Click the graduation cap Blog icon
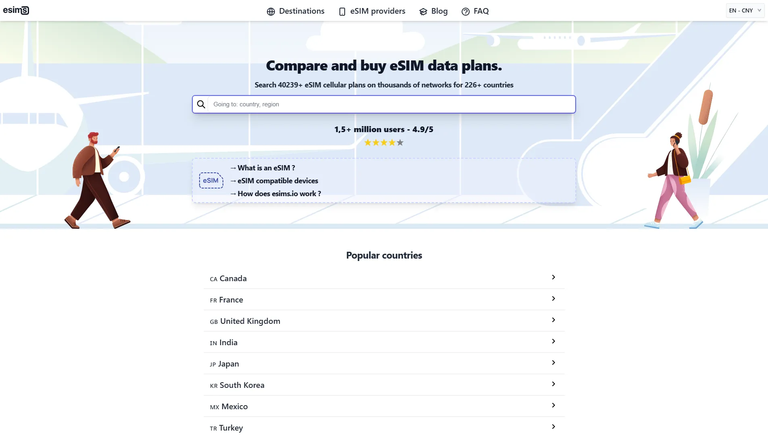This screenshot has height=435, width=768. click(x=423, y=12)
